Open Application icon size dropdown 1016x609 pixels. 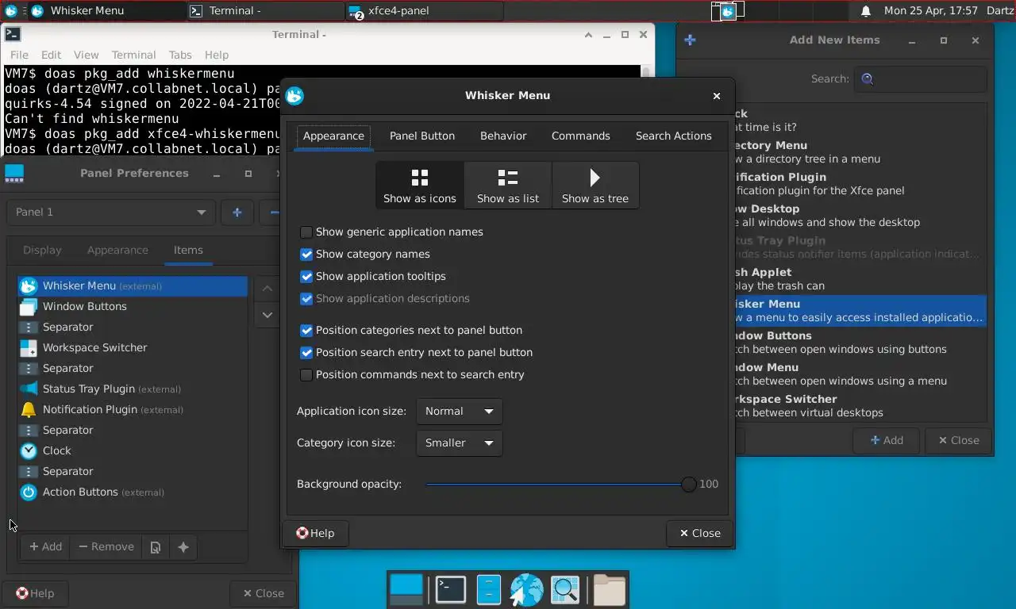(459, 411)
